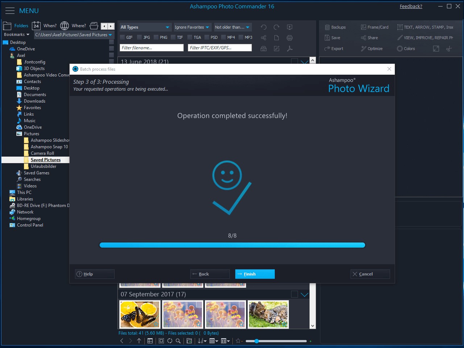Open the 'Where?' globe view icon

click(x=65, y=26)
